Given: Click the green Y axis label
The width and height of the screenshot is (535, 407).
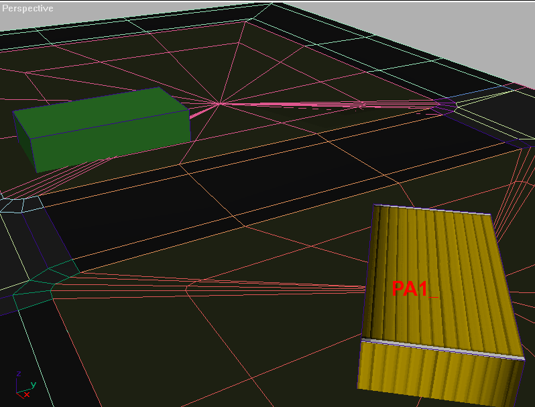Looking at the screenshot, I should click(34, 385).
